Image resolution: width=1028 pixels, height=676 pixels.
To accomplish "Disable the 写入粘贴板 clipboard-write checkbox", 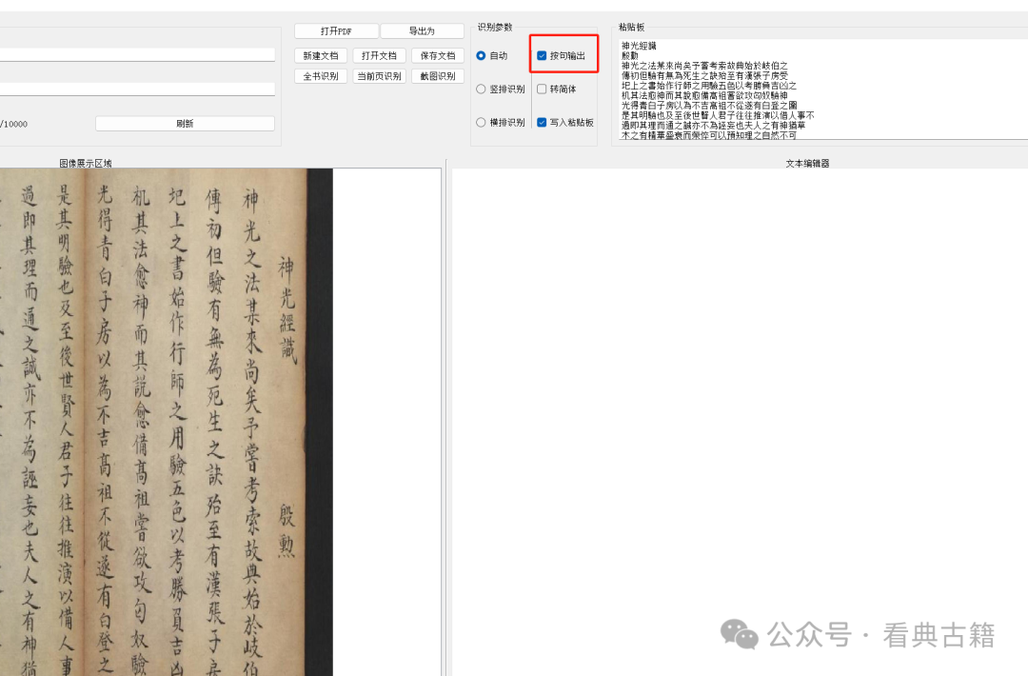I will click(x=540, y=122).
